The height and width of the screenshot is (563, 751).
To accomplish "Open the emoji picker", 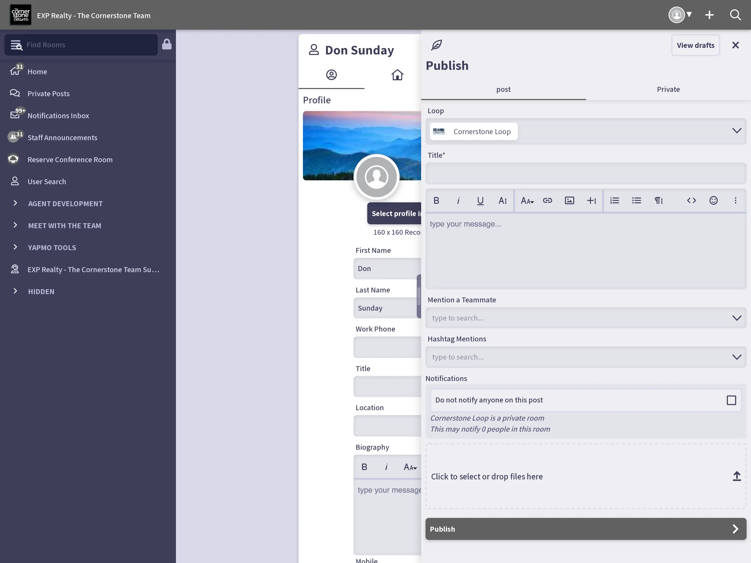I will pos(714,201).
